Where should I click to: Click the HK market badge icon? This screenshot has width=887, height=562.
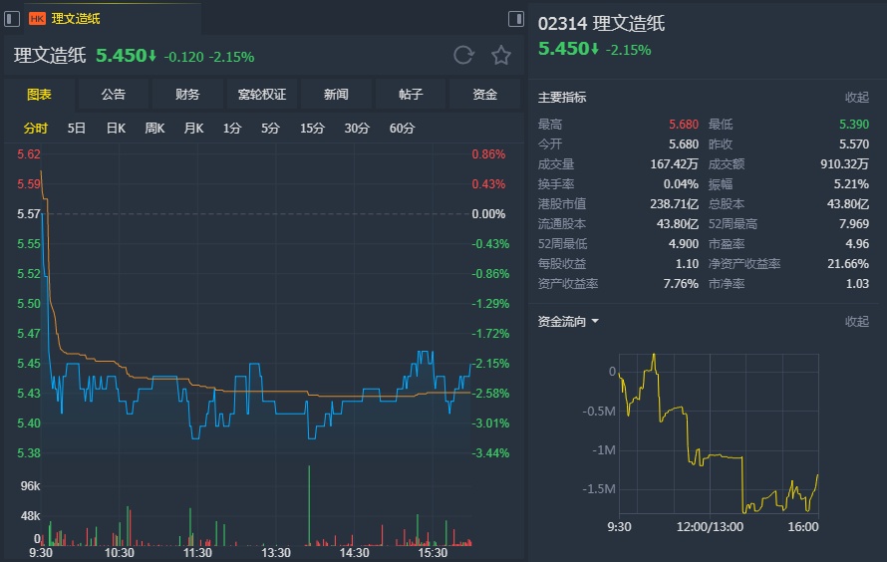(x=37, y=19)
